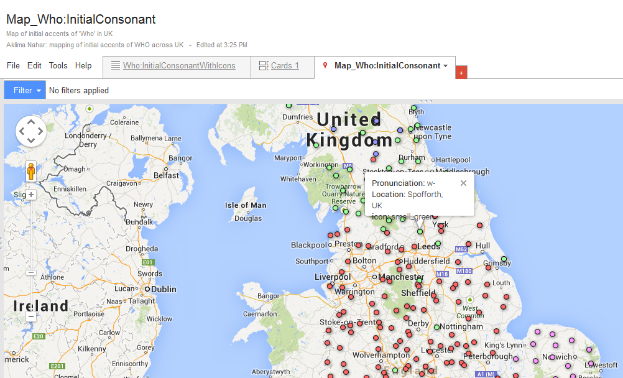
Task: Open the Edit menu
Action: coord(34,65)
